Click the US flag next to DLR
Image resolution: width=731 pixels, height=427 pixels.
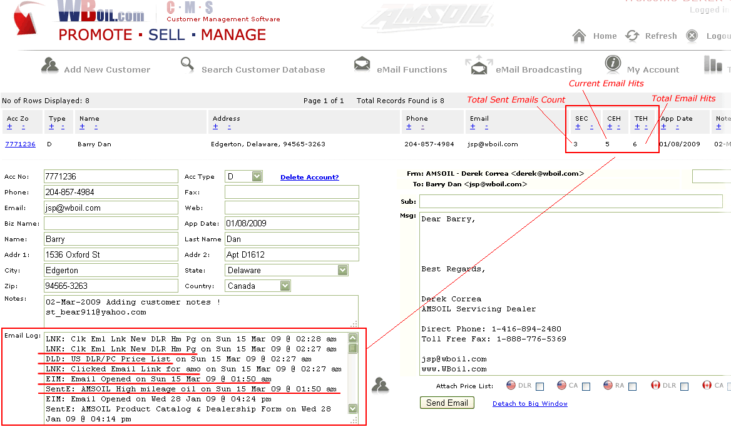pos(511,385)
